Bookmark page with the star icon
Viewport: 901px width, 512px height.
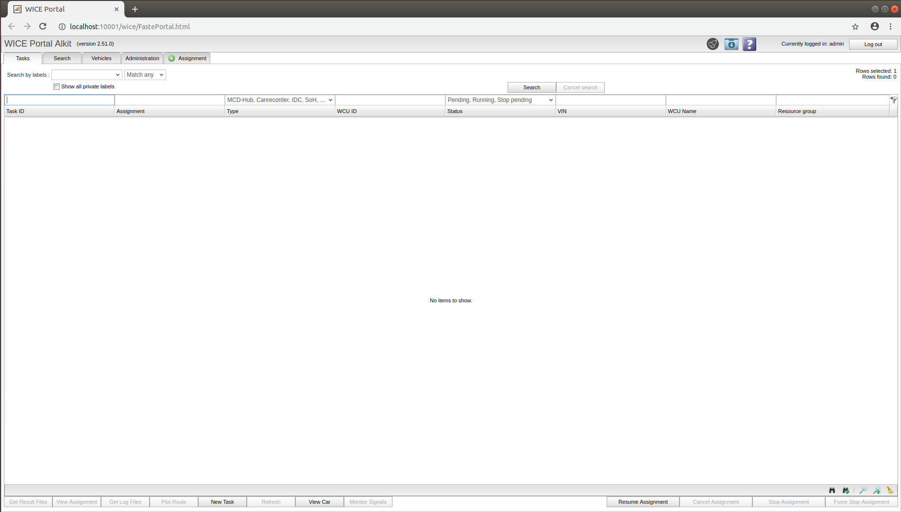point(855,27)
